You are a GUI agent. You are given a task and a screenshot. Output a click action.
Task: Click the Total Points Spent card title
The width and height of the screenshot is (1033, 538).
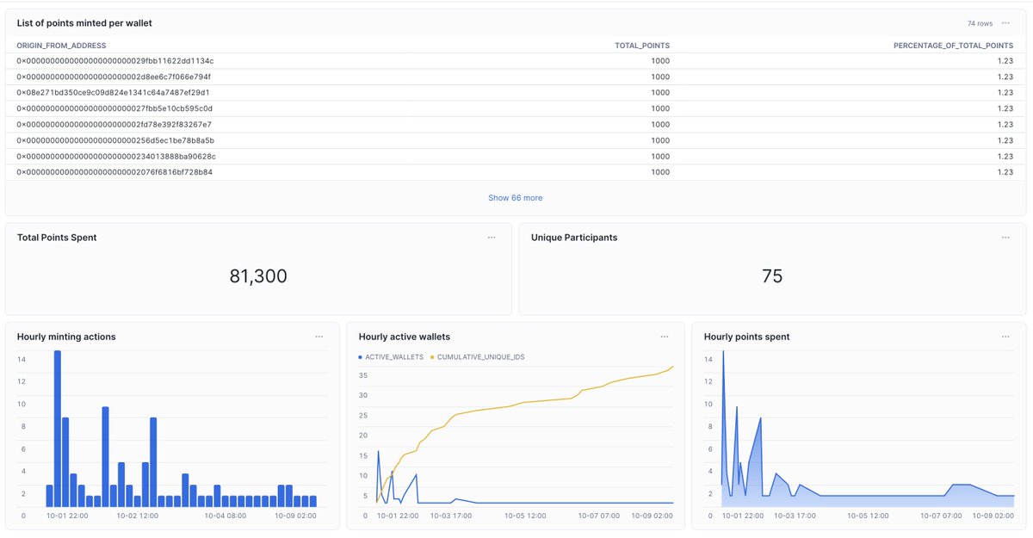(57, 238)
